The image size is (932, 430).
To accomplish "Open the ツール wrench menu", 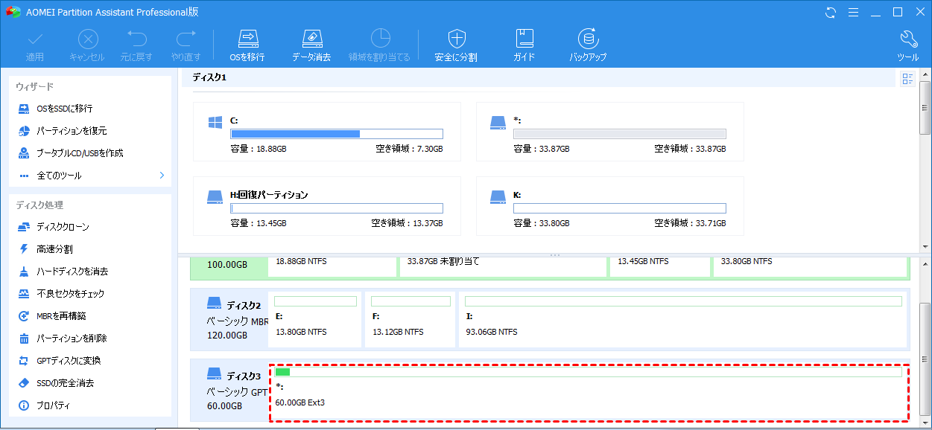I will [908, 45].
